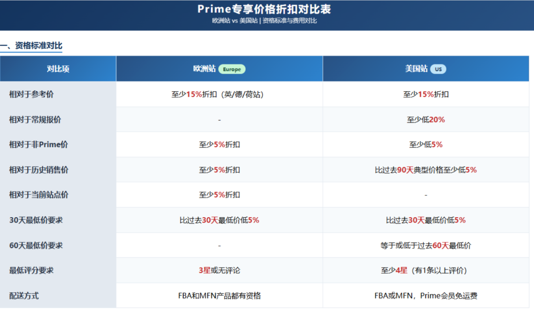Select the '相对于参考价' row label
The width and height of the screenshot is (534, 309).
click(31, 94)
